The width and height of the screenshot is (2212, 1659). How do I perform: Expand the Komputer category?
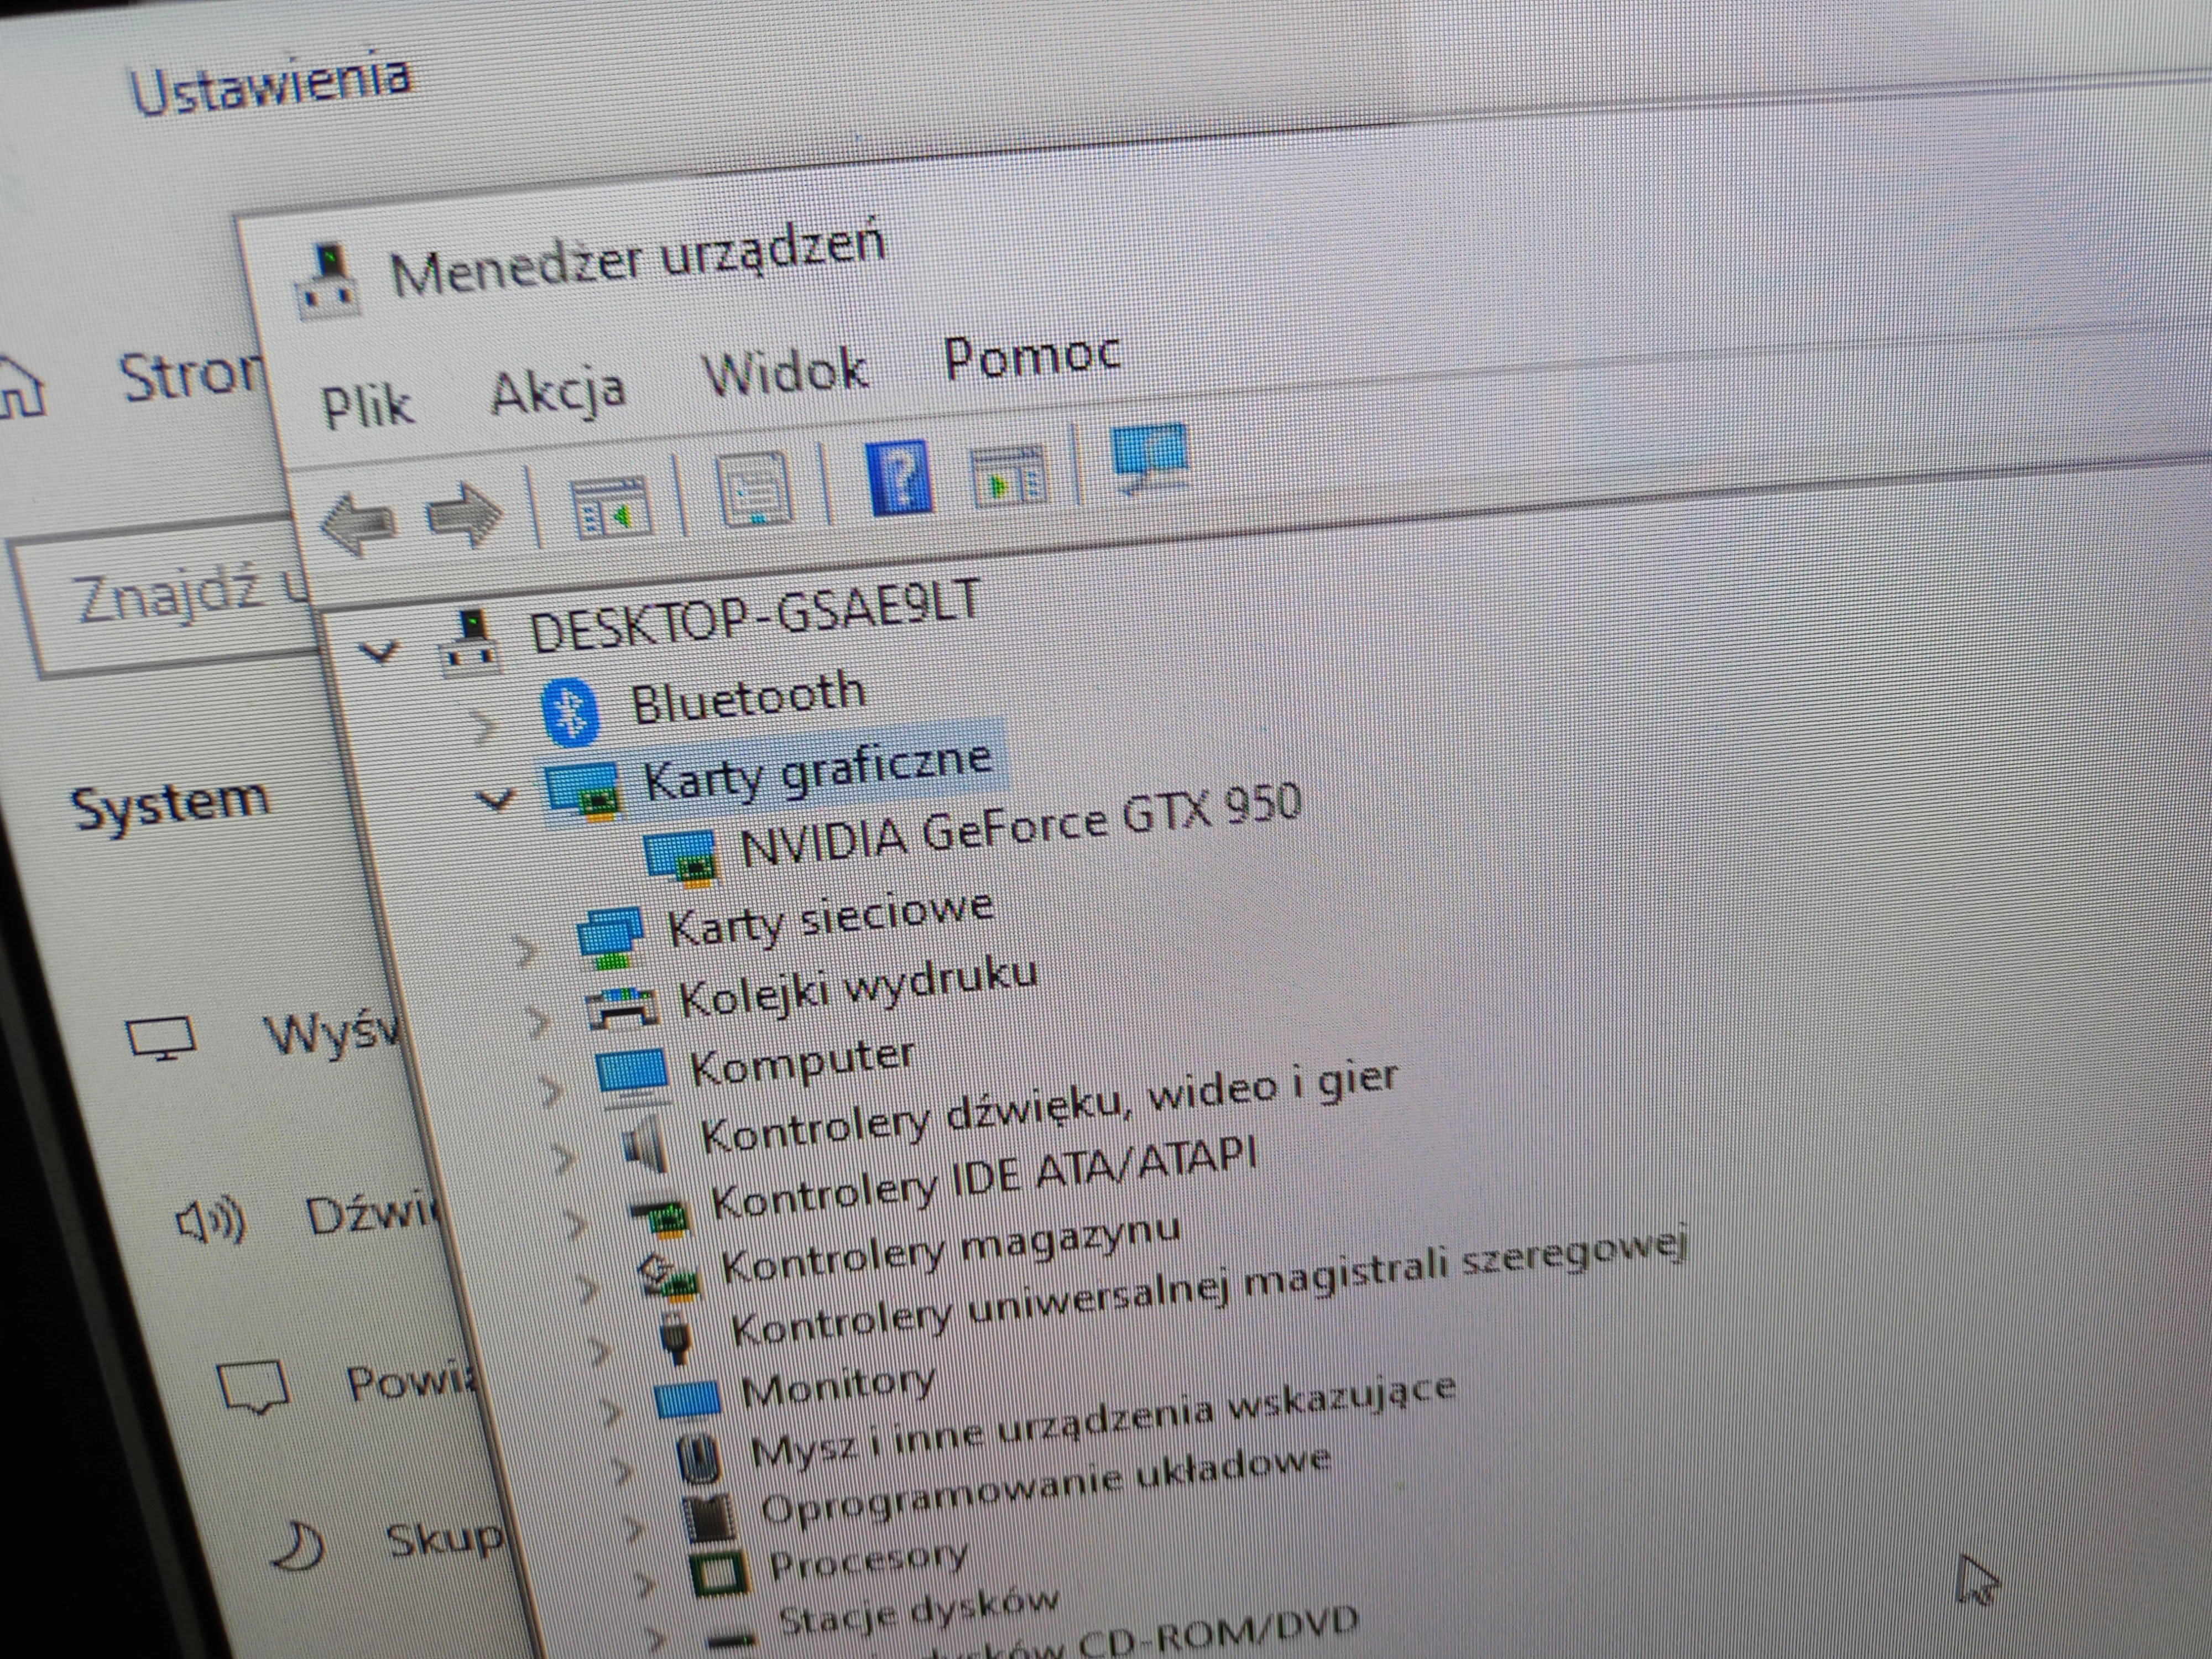coord(550,1091)
